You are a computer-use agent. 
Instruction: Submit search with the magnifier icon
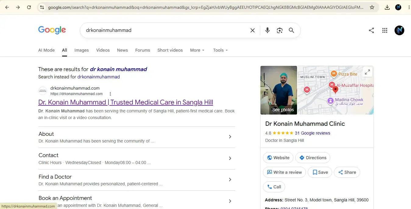pos(292,30)
